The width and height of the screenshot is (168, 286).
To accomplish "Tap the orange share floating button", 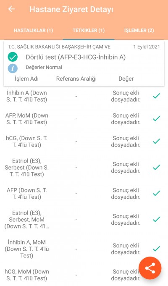I will (x=150, y=268).
